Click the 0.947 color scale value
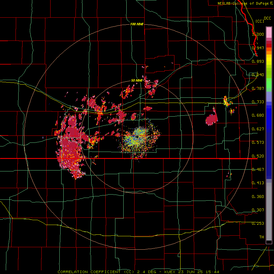This screenshot has height=274, width=274. coord(258,48)
